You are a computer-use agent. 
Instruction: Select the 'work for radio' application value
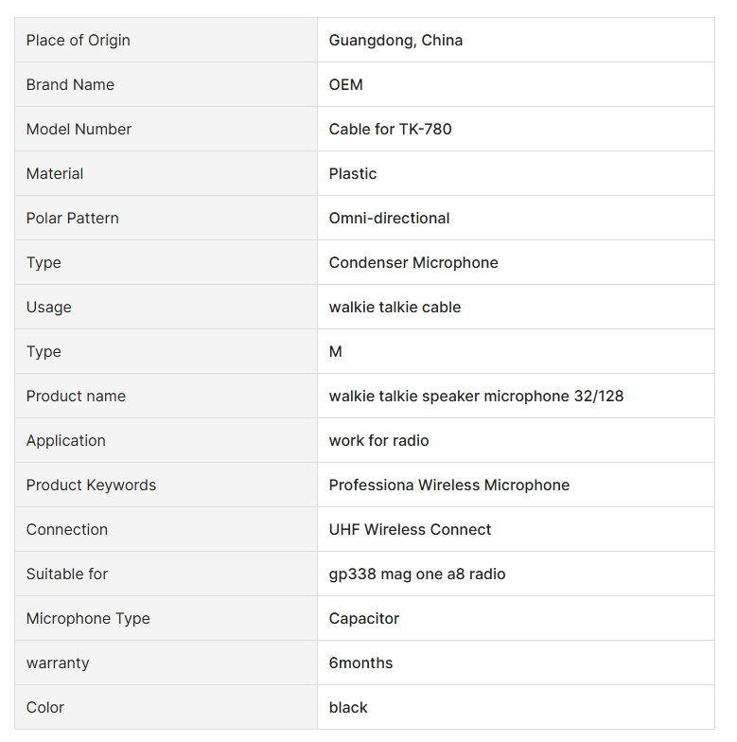click(378, 440)
